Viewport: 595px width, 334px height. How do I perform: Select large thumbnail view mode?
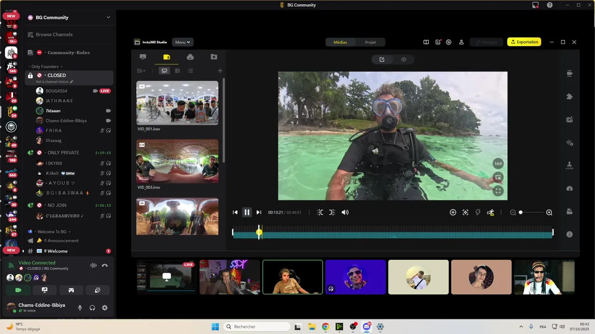[x=164, y=71]
